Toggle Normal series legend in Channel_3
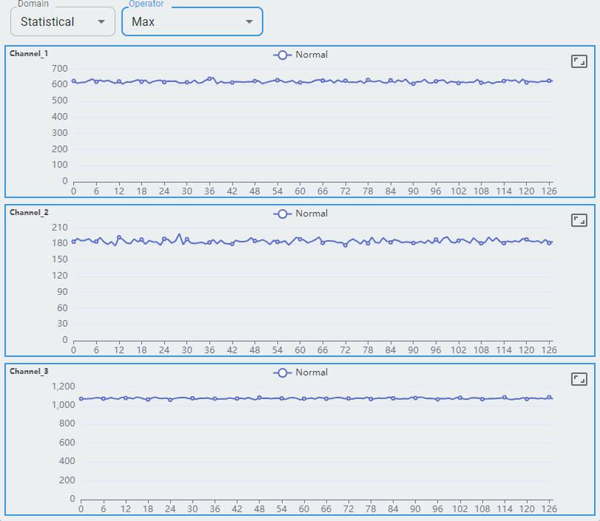 click(300, 372)
